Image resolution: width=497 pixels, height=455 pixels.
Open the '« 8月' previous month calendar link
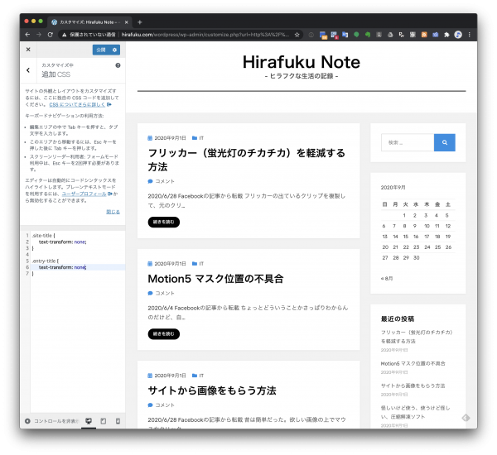point(387,278)
